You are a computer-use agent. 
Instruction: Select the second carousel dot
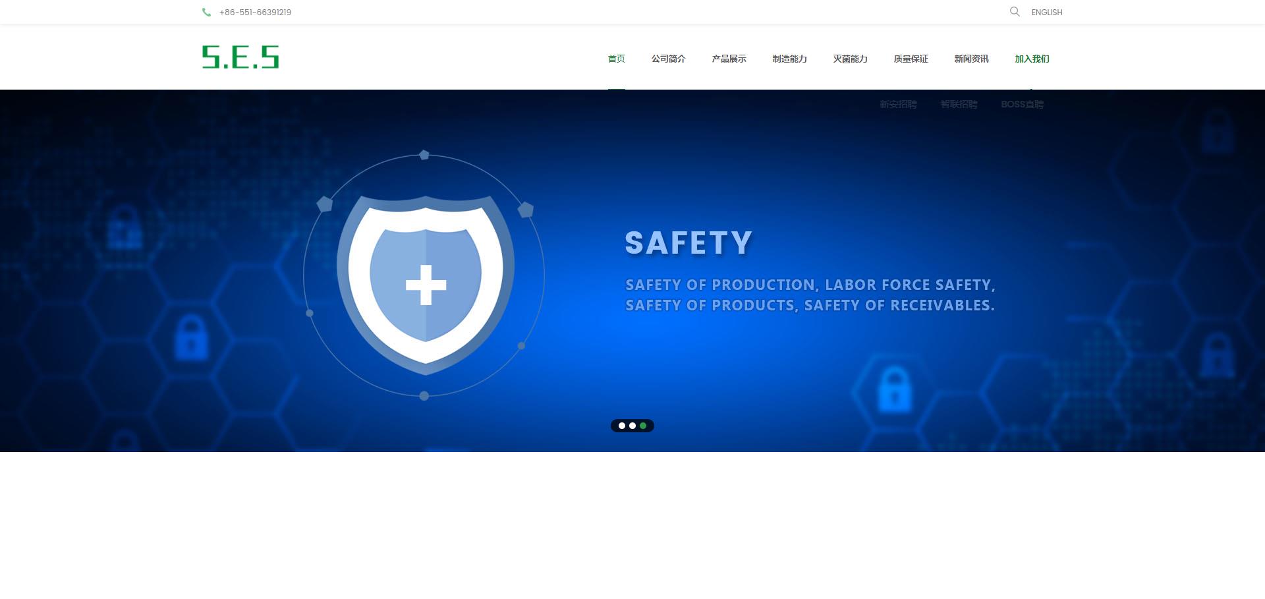632,426
